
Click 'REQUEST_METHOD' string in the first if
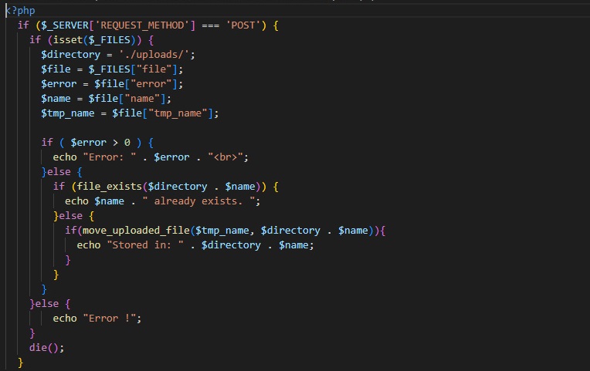[142, 25]
